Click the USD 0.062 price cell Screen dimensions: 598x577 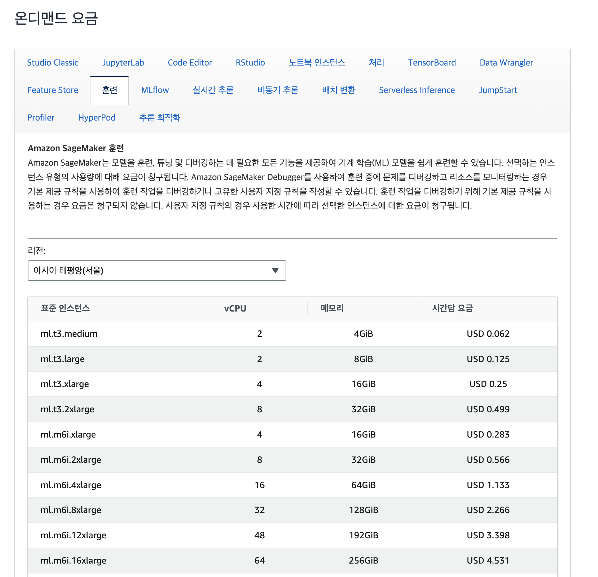(x=488, y=334)
